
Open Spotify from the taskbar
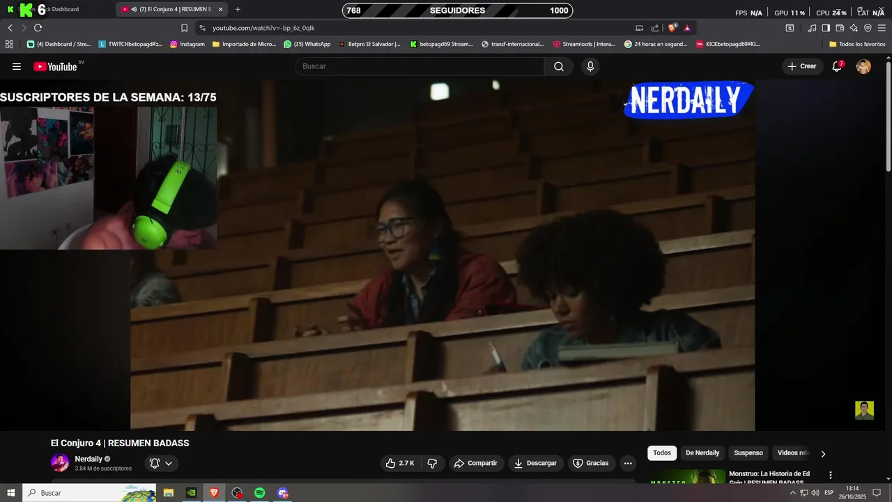(x=259, y=492)
